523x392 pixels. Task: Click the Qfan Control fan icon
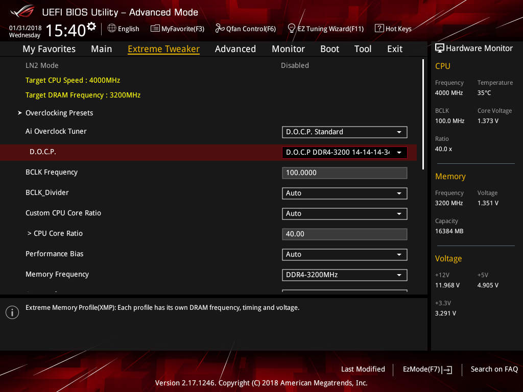click(220, 29)
